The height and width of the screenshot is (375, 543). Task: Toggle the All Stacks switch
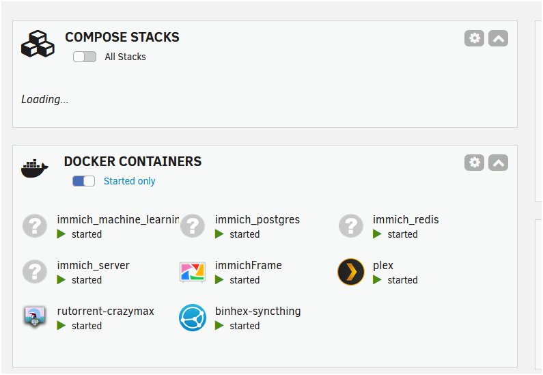click(85, 57)
